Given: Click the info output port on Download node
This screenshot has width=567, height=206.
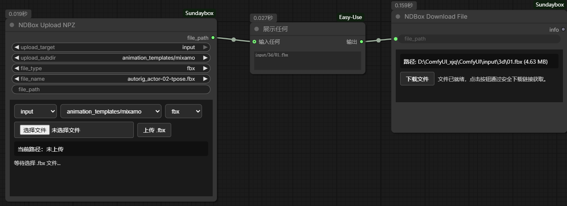Looking at the screenshot, I should point(563,30).
